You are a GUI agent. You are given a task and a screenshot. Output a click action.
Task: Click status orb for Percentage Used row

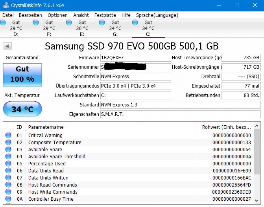8,163
